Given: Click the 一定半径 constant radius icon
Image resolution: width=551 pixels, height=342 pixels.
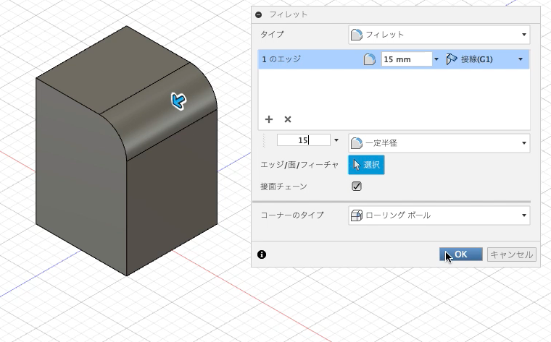Looking at the screenshot, I should point(356,143).
